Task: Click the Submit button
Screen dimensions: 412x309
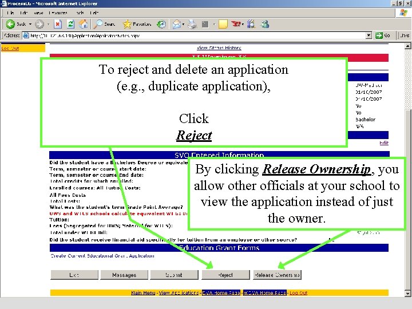Action: [174, 275]
